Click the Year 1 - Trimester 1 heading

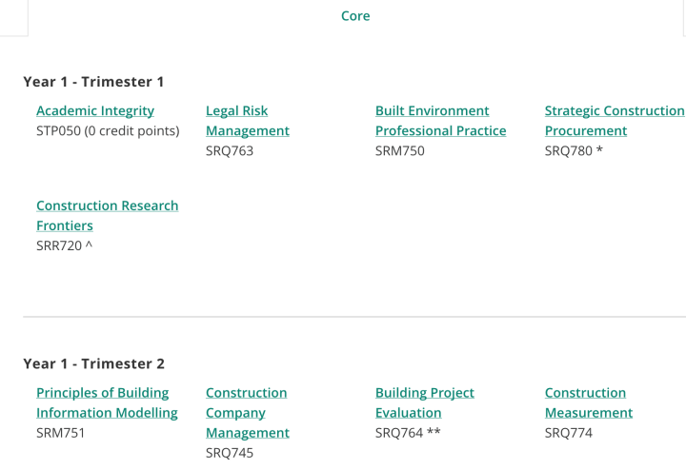[x=93, y=82]
